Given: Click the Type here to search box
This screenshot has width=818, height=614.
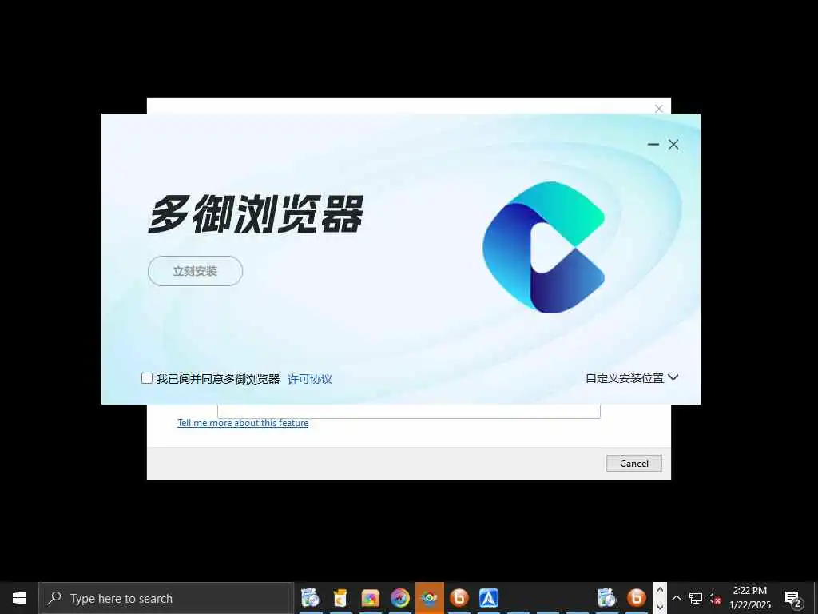Looking at the screenshot, I should click(x=166, y=598).
